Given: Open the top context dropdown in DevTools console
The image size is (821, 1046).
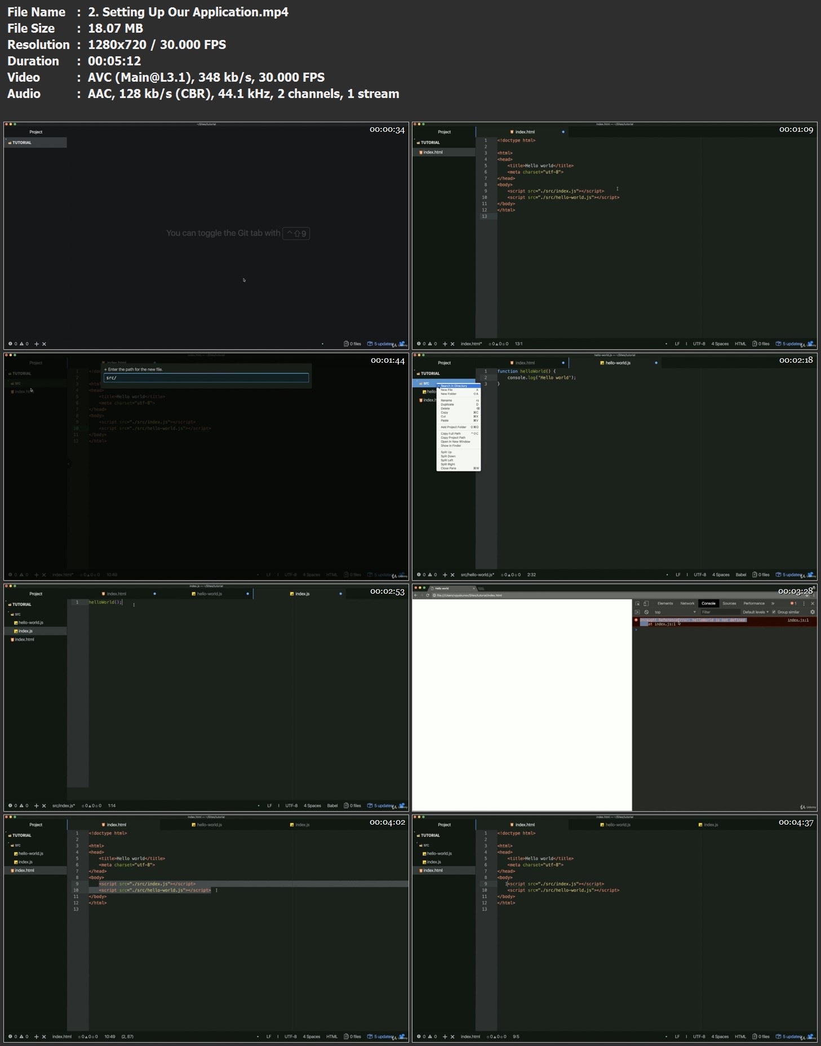Looking at the screenshot, I should (674, 612).
